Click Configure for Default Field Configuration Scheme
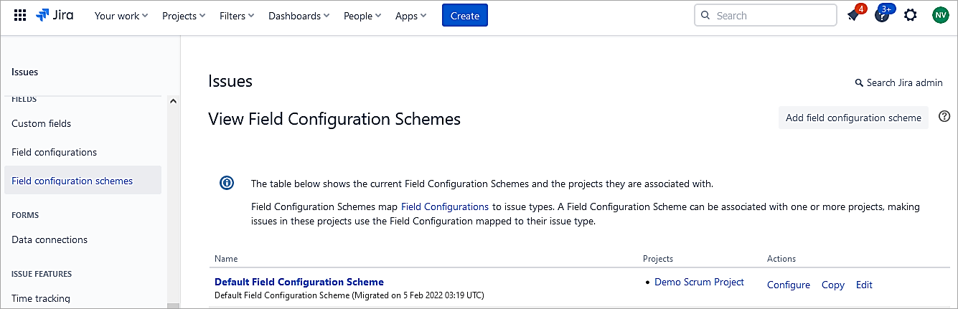The image size is (958, 309). click(x=788, y=285)
